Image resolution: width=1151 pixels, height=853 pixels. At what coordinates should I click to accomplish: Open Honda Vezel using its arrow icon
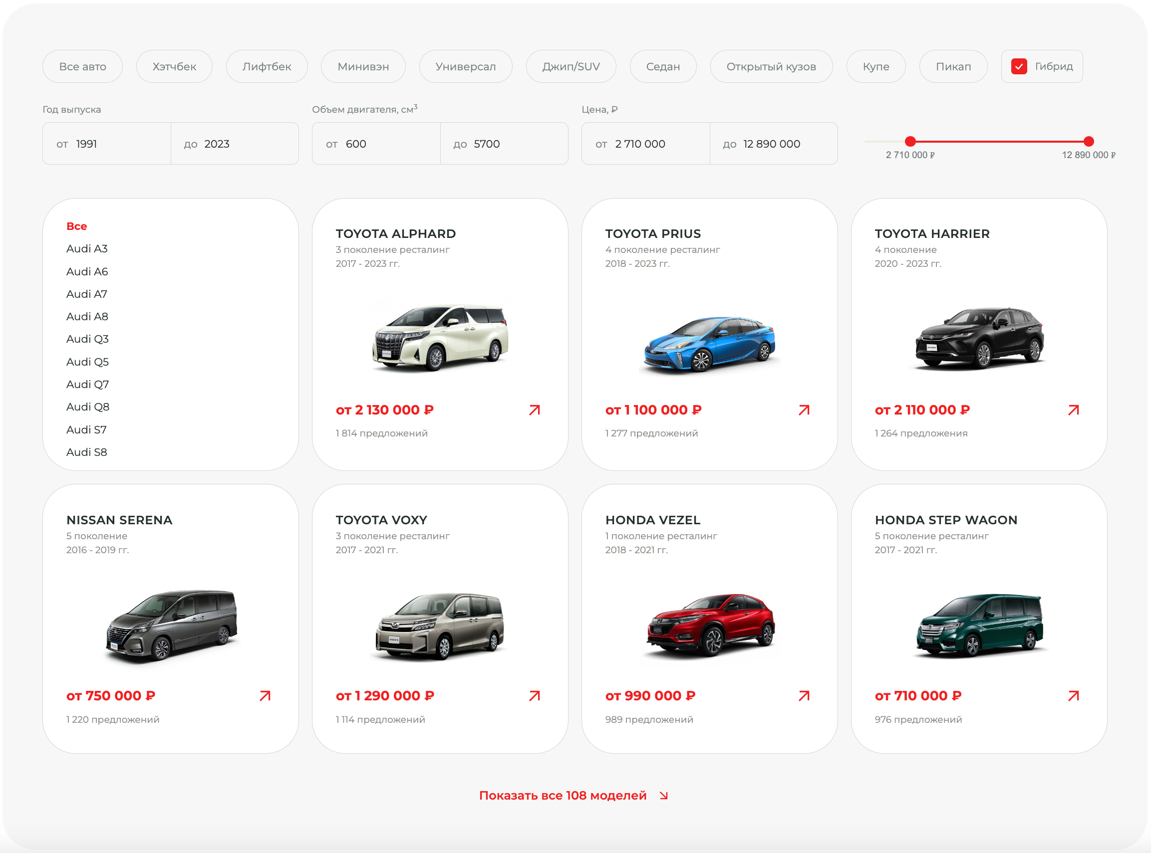(804, 696)
